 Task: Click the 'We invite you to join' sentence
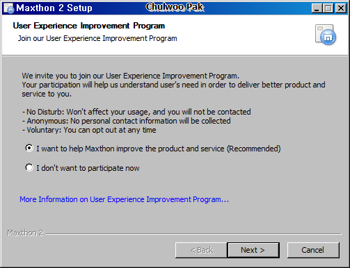pyautogui.click(x=131, y=76)
